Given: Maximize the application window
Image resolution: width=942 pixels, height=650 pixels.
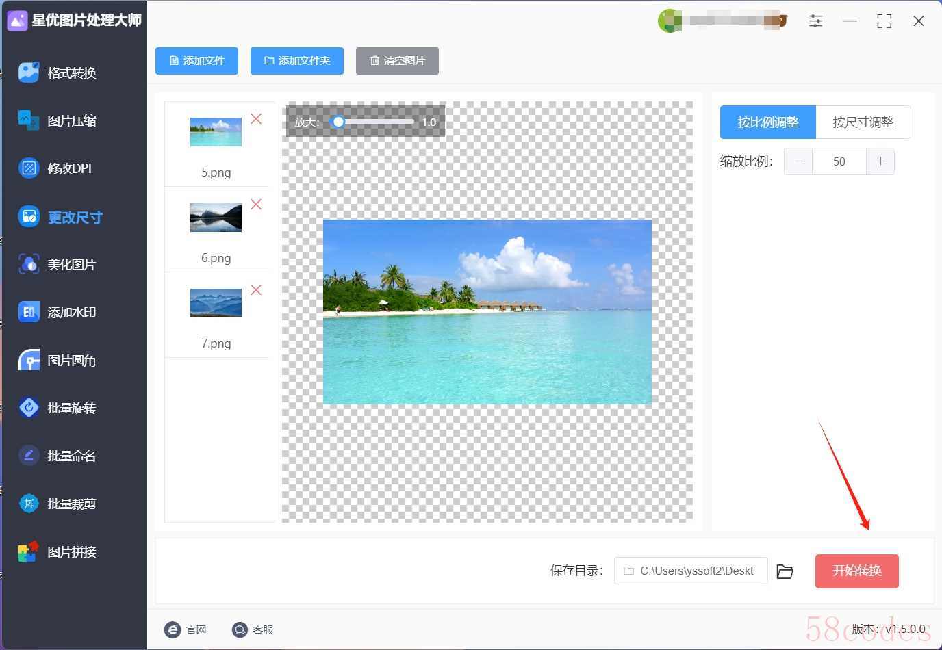Looking at the screenshot, I should [x=884, y=21].
